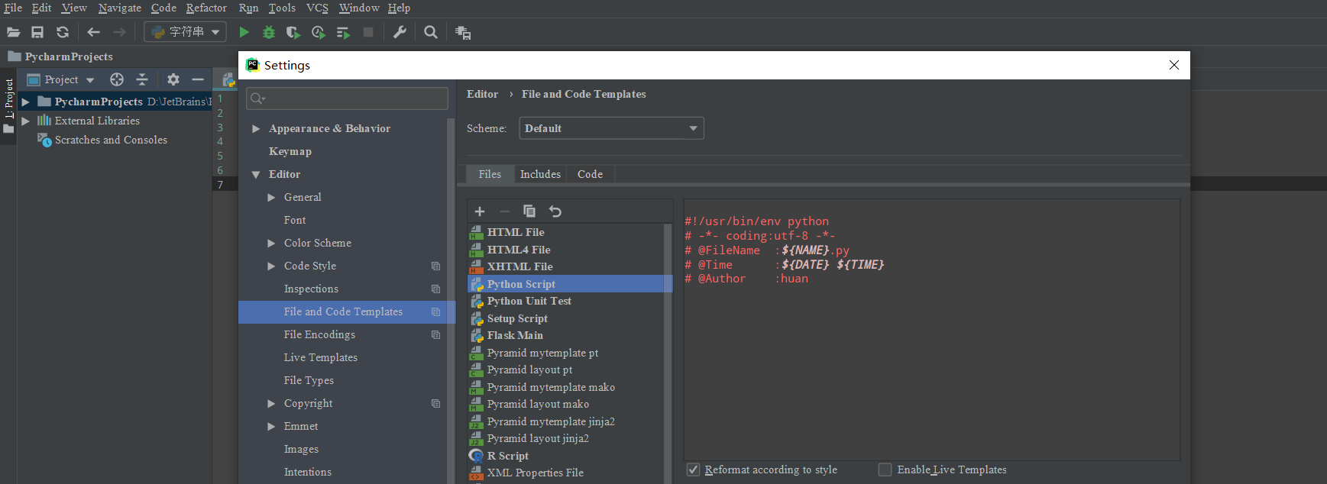1327x484 pixels.
Task: Click into the template code editor area
Action: coord(931,330)
